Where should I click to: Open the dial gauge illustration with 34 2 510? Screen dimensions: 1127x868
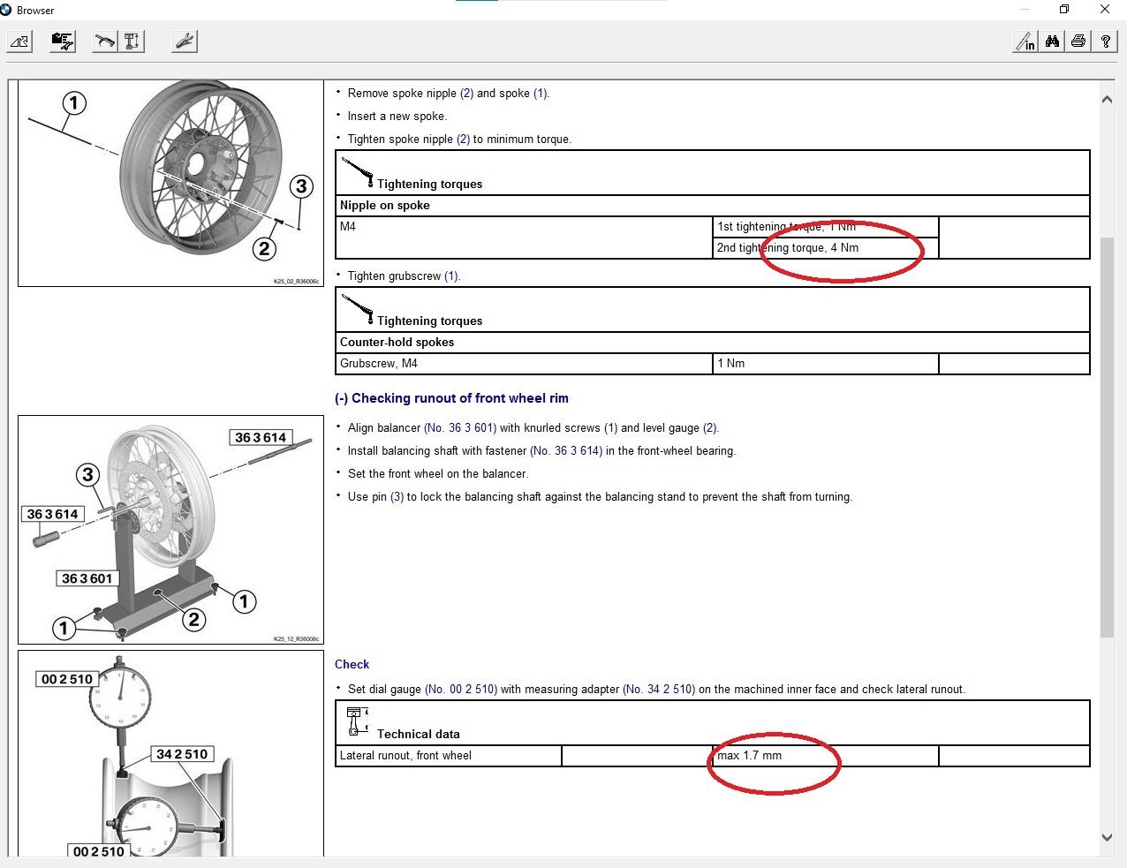(170, 753)
